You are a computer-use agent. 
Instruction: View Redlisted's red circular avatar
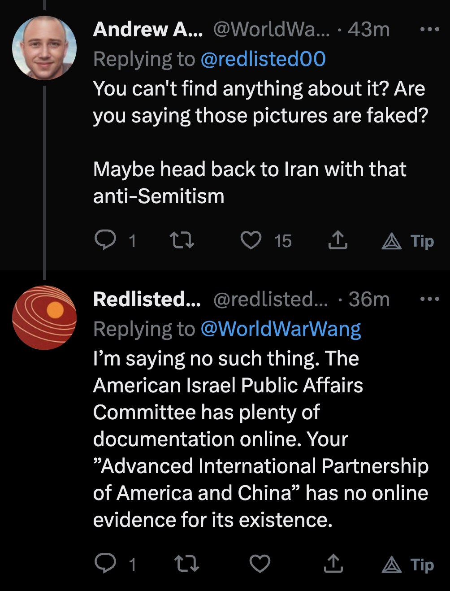click(x=44, y=317)
